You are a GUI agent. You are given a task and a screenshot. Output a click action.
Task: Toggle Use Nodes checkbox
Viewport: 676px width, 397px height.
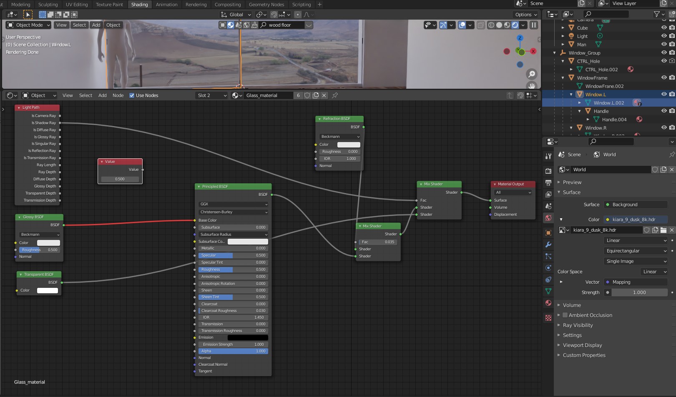[x=132, y=95]
